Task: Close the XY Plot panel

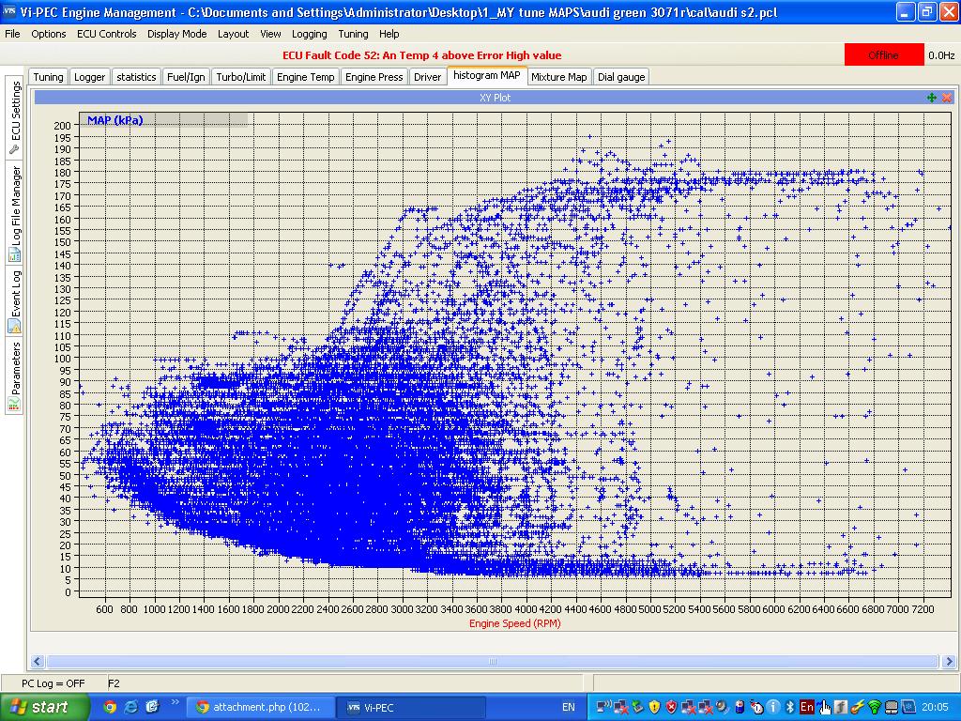Action: coord(946,98)
